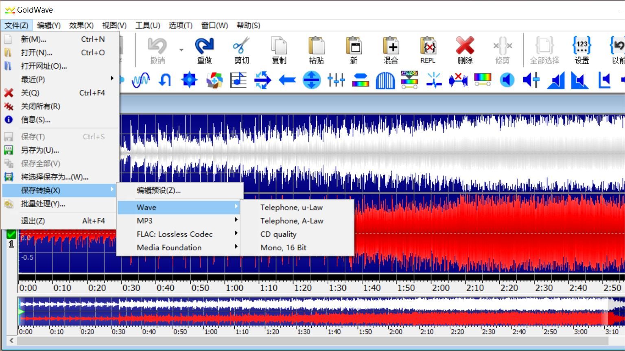Select Batch Processing (批量处理) entry
Image resolution: width=625 pixels, height=351 pixels.
[x=60, y=204]
